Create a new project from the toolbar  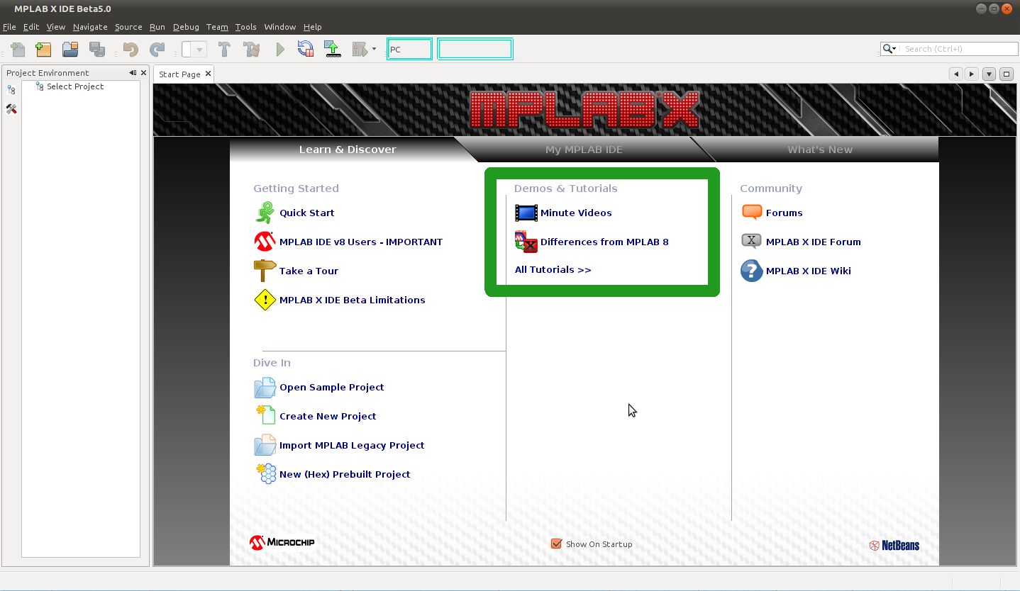(x=43, y=49)
